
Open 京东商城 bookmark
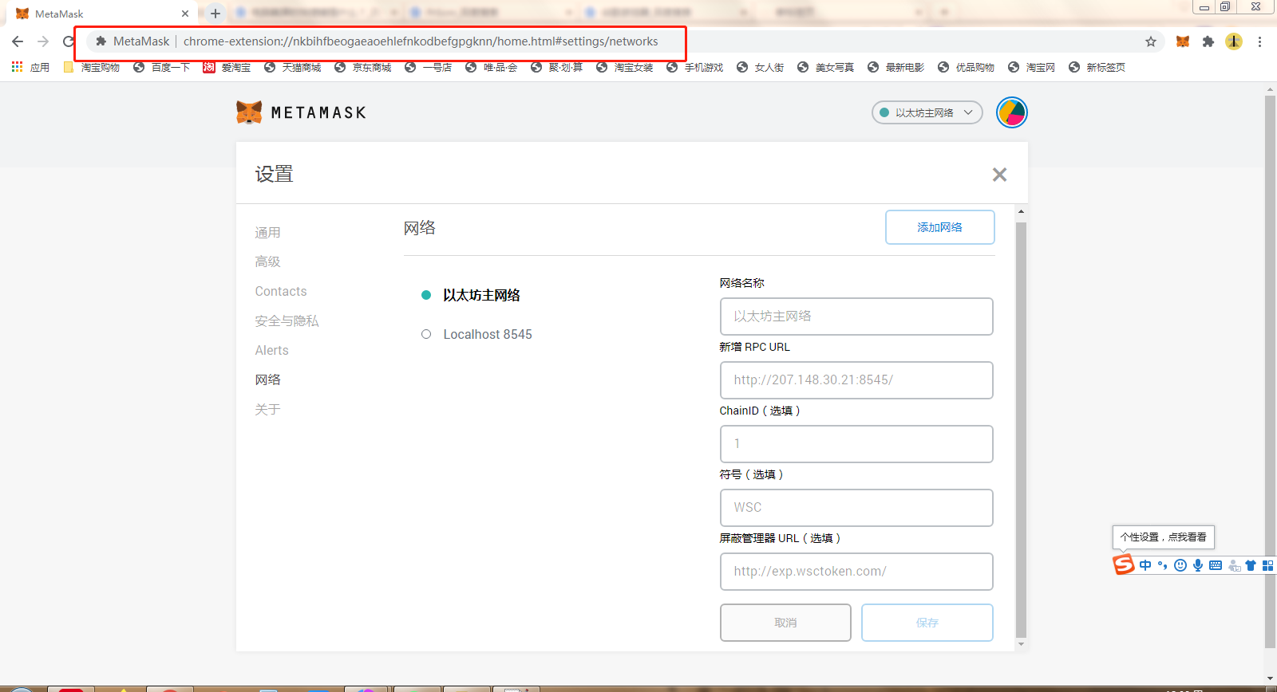[362, 67]
